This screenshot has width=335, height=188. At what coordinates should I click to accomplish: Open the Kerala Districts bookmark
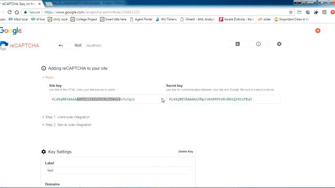coord(236,19)
